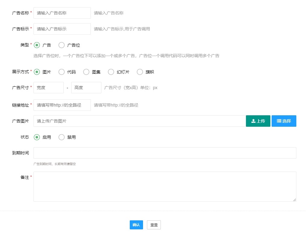The height and width of the screenshot is (236, 306).
Task: Click the 链接地址 URL input field
Action: (x=62, y=105)
